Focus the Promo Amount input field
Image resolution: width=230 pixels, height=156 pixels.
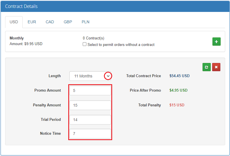(x=90, y=90)
